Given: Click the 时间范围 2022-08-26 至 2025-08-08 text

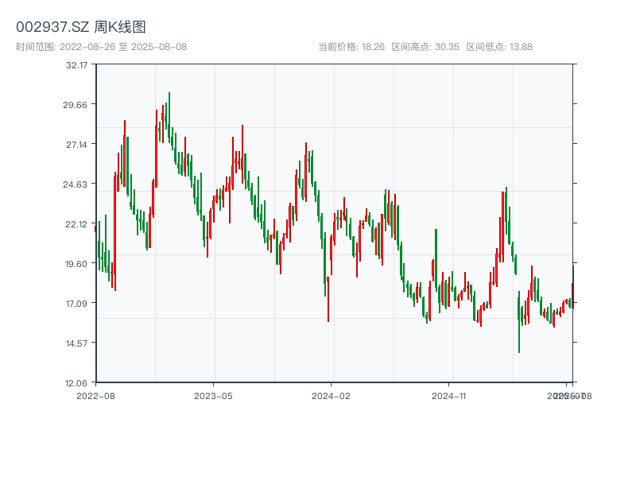Looking at the screenshot, I should (102, 47).
